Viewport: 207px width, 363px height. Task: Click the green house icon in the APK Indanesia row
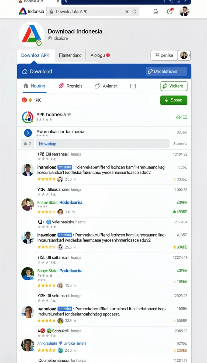click(x=178, y=117)
